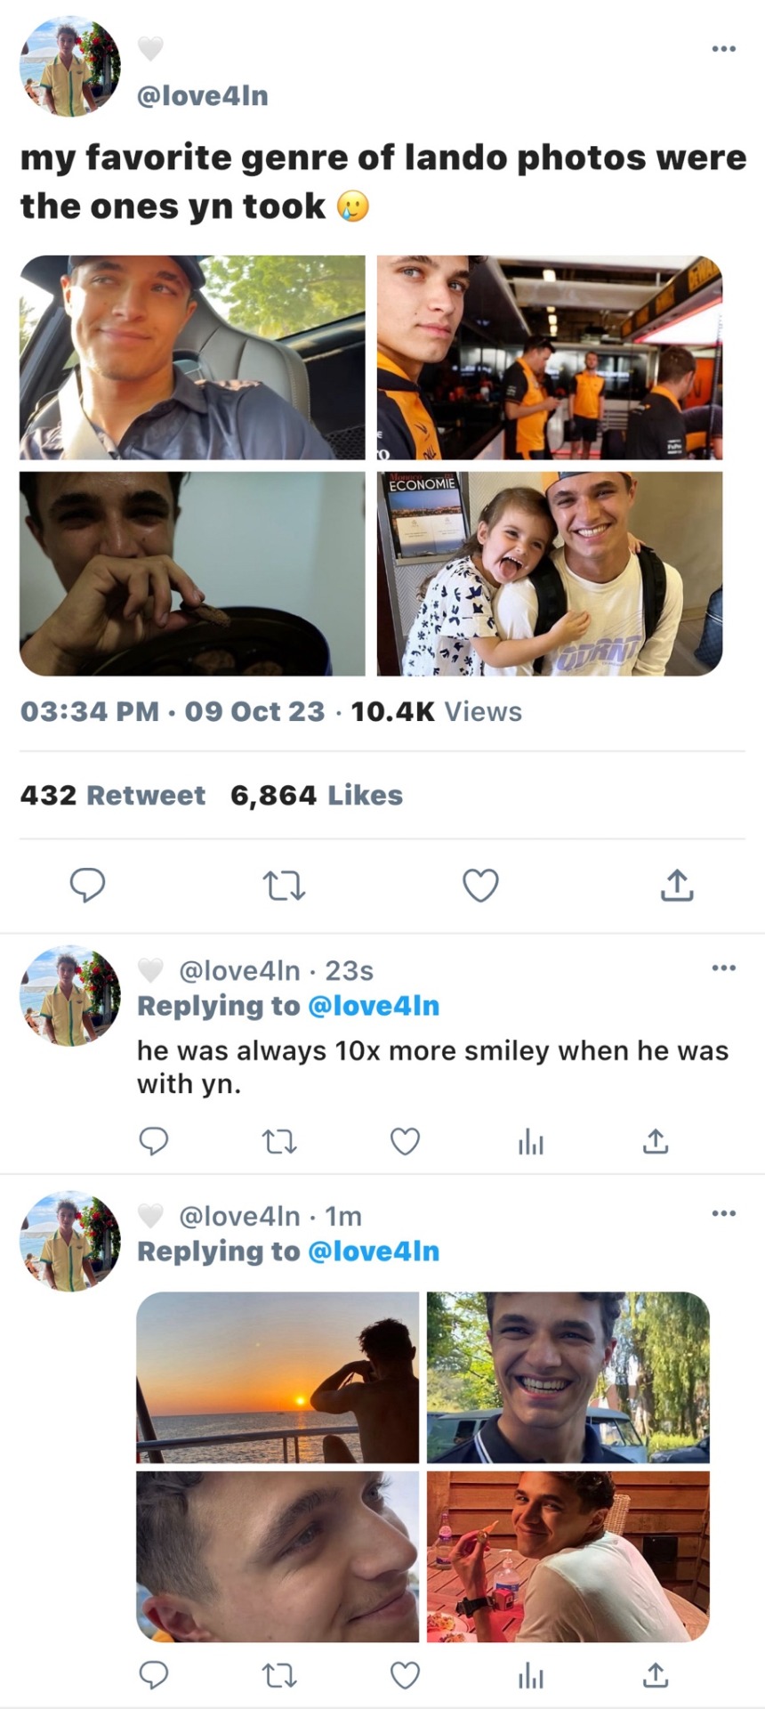Share the '10x more smiley' reply
This screenshot has width=765, height=1709.
(656, 1141)
